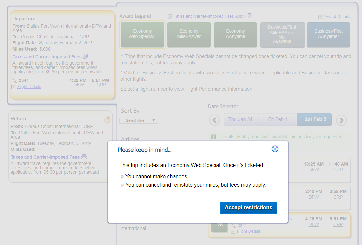This screenshot has width=362, height=245.
Task: Open Taxes and Carrier-Imposed Fees Apply link
Action: 209,16
